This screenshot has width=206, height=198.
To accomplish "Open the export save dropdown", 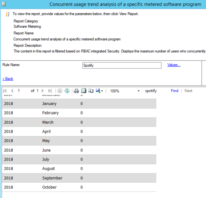I will (99, 91).
